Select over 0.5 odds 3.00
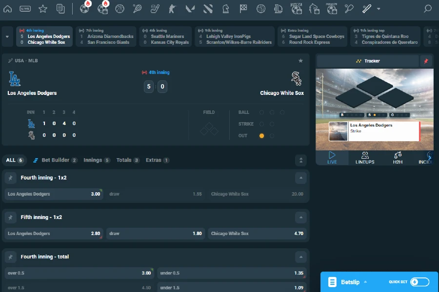The height and width of the screenshot is (292, 439). pos(80,273)
